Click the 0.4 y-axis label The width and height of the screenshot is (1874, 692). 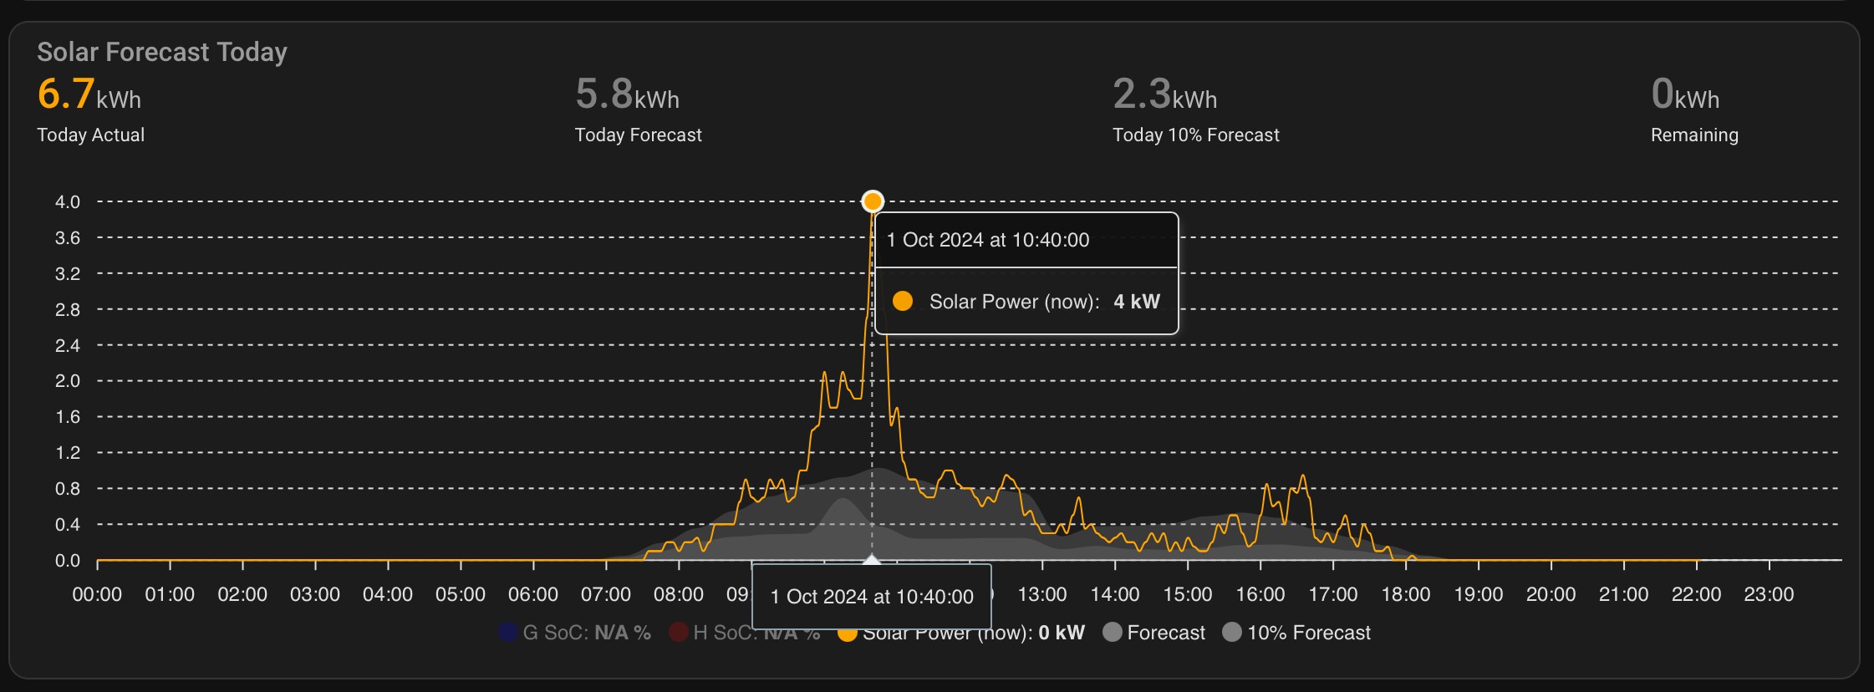coord(68,524)
